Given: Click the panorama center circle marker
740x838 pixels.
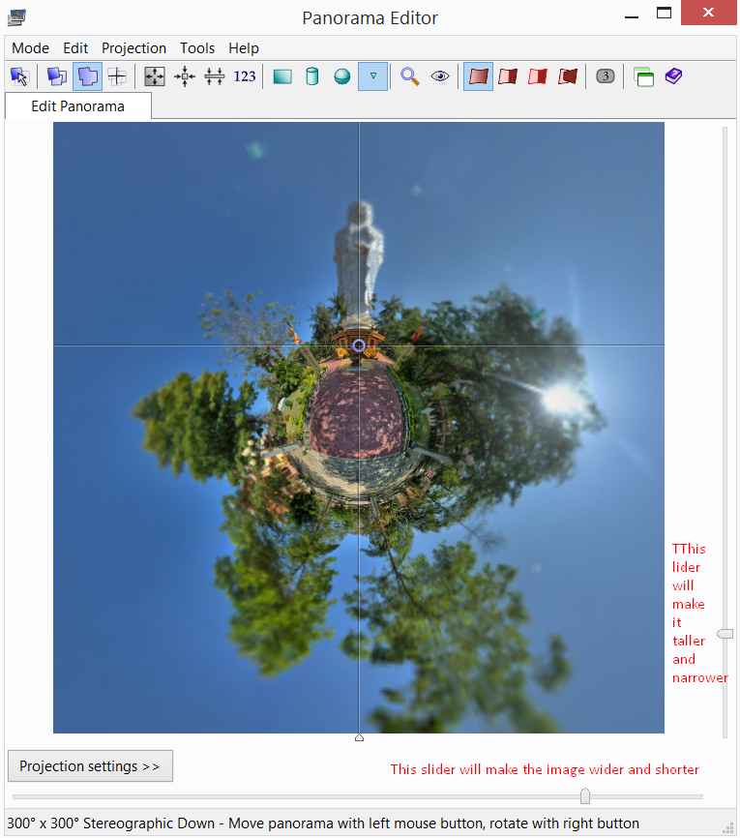Looking at the screenshot, I should click(359, 345).
